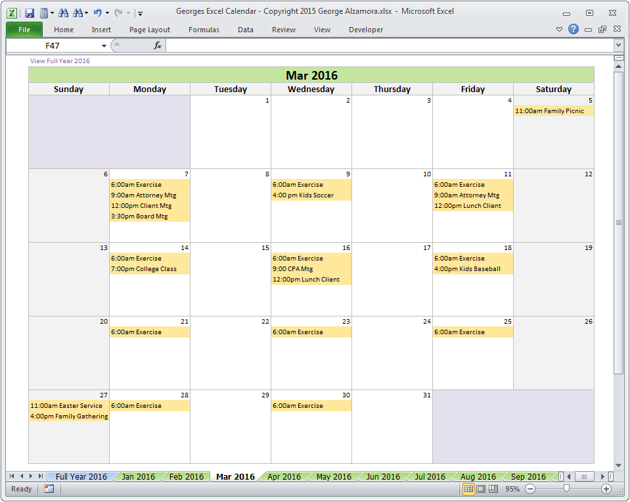
Task: Go to next sheet tab with navigation arrow
Action: point(31,476)
